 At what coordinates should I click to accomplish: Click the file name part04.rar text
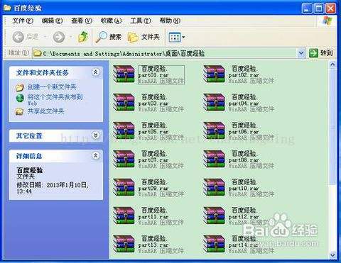244,103
